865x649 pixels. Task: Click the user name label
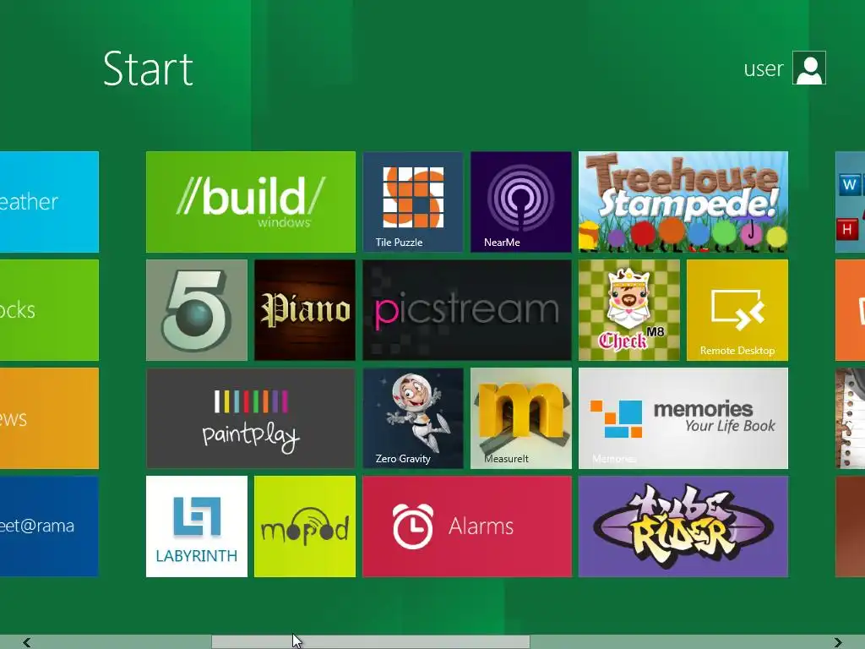[764, 69]
